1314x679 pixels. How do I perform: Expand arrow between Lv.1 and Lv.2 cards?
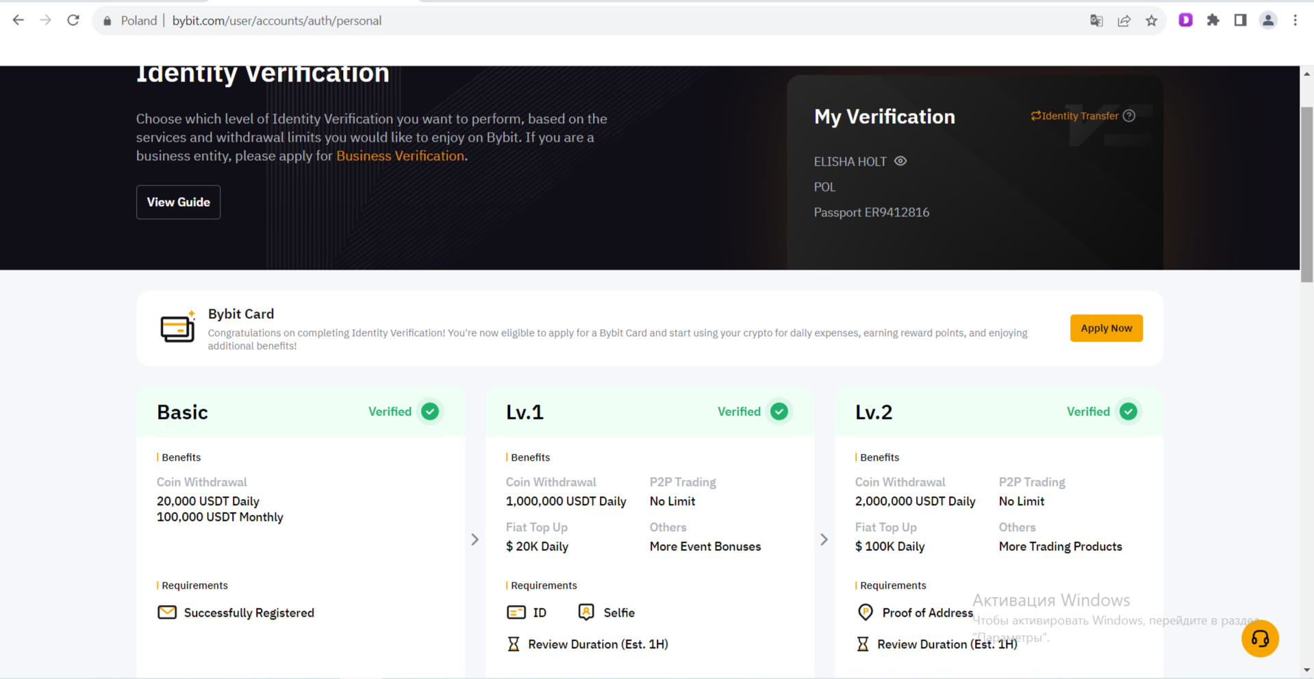[824, 539]
